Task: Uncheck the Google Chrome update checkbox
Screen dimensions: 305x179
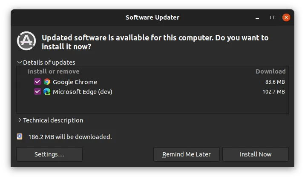Action: (x=37, y=82)
